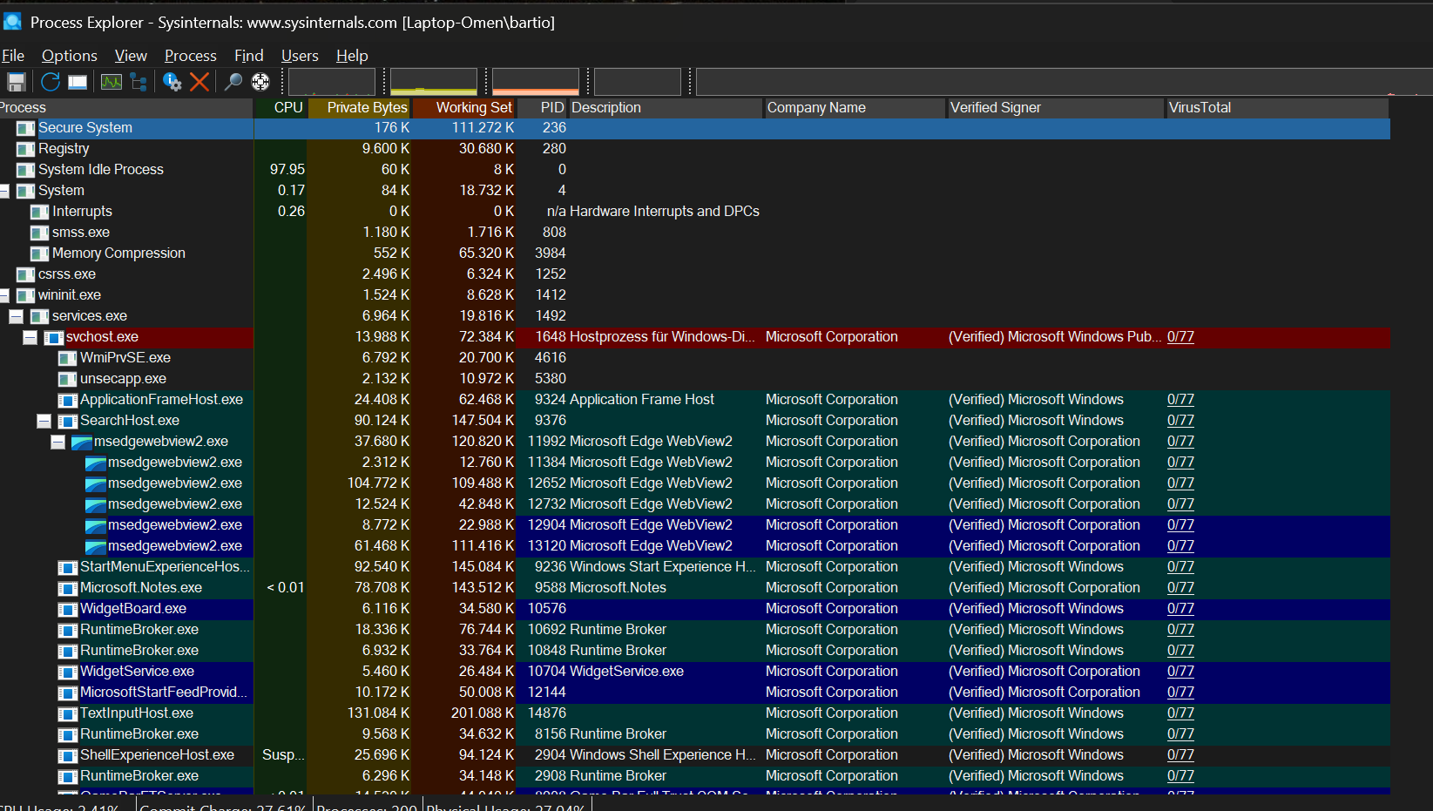The height and width of the screenshot is (811, 1433).
Task: Click the Microsoft.Notes.exe process icon
Action: [68, 588]
